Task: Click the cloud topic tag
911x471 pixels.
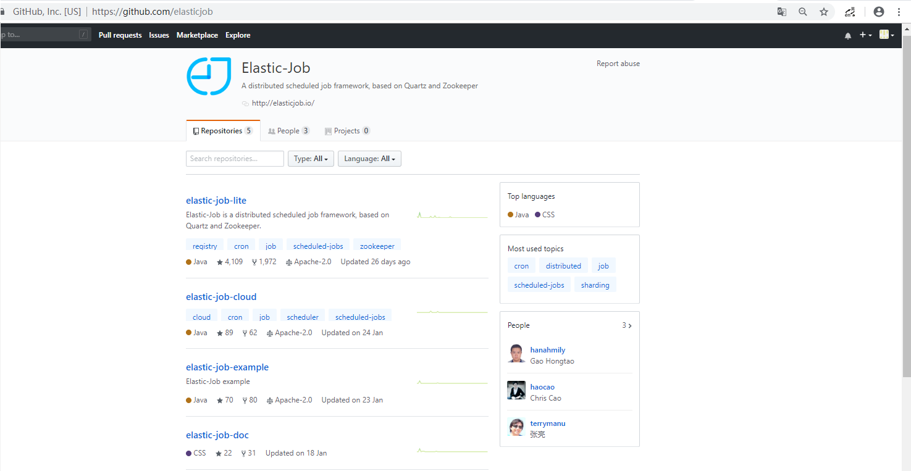Action: click(x=201, y=317)
